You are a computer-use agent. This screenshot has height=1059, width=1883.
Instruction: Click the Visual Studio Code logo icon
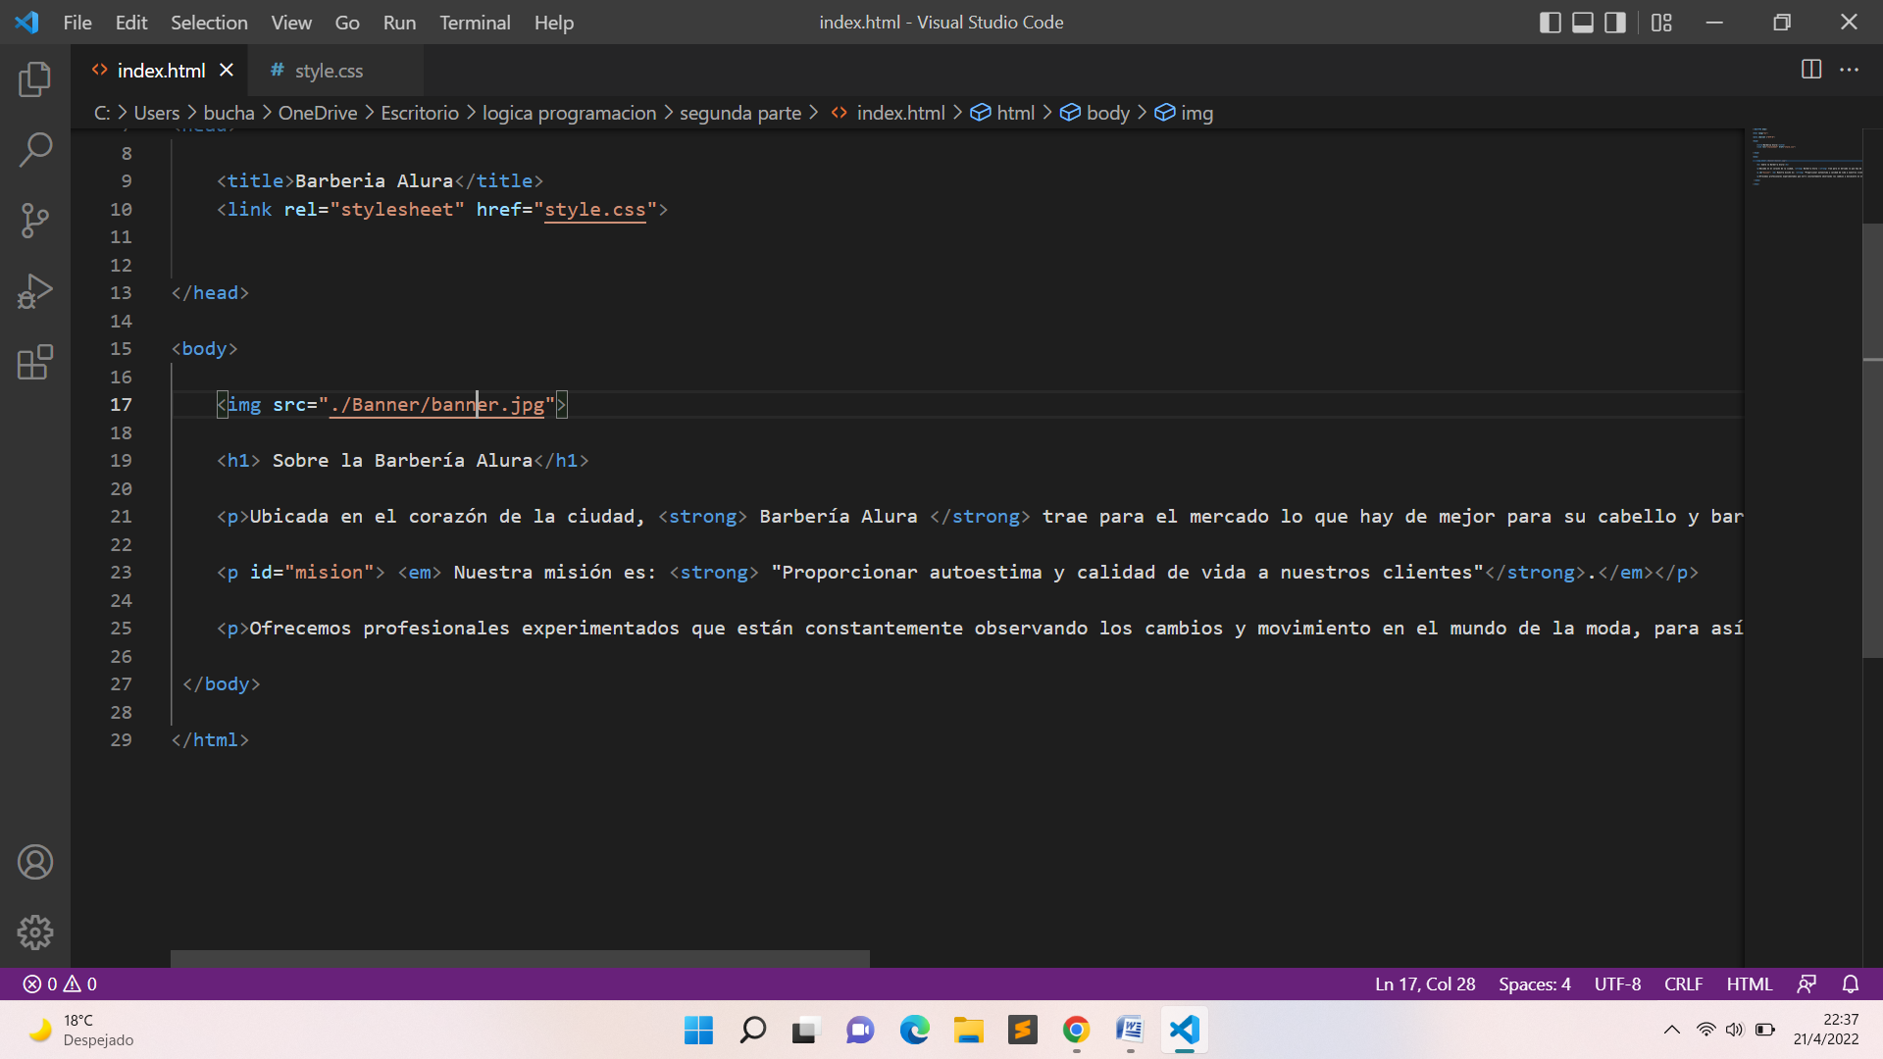[26, 22]
